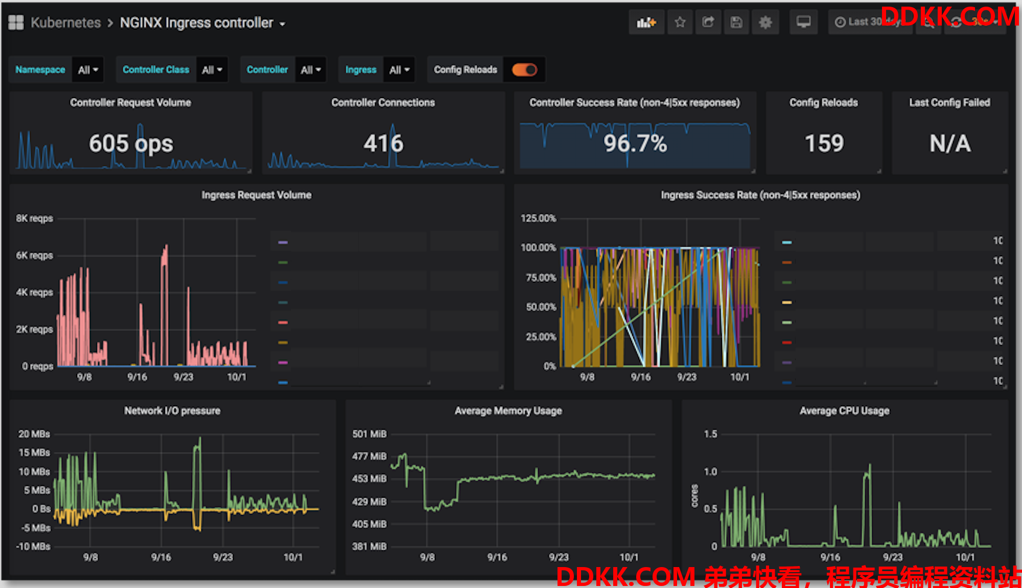This screenshot has height=588, width=1022.
Task: Open dashboard settings gear icon
Action: (x=765, y=22)
